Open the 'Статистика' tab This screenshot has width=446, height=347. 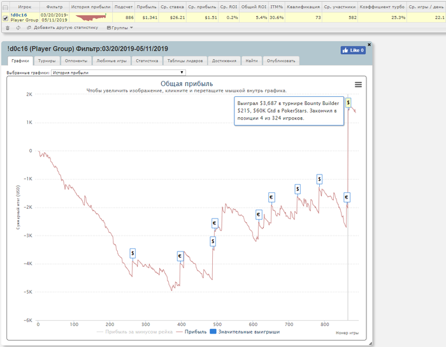coord(147,61)
